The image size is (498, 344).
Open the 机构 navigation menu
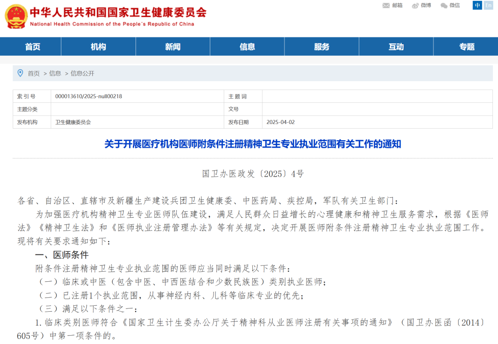pos(99,47)
